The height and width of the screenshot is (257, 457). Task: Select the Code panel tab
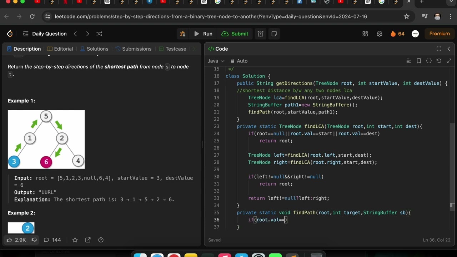point(218,49)
